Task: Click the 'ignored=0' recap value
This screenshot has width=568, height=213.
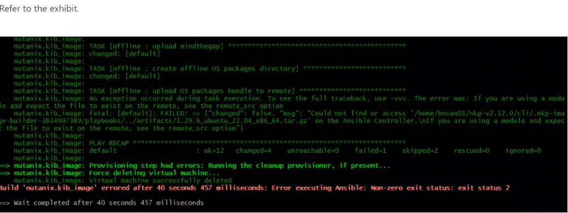Action: pyautogui.click(x=523, y=151)
